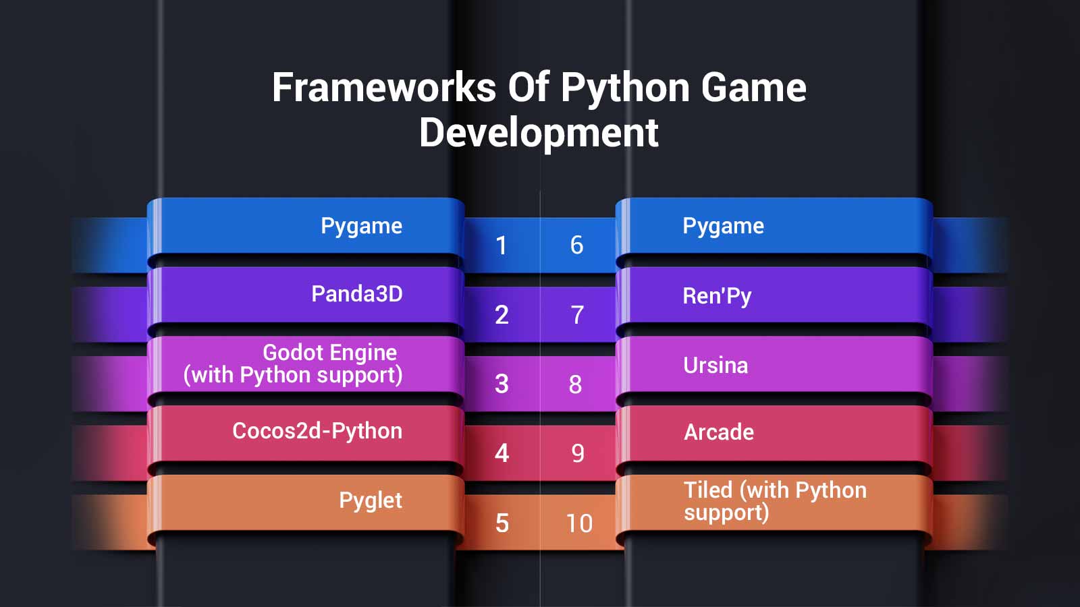Select the Ren'Py framework label
Screen dimensions: 1080x607
tap(717, 296)
